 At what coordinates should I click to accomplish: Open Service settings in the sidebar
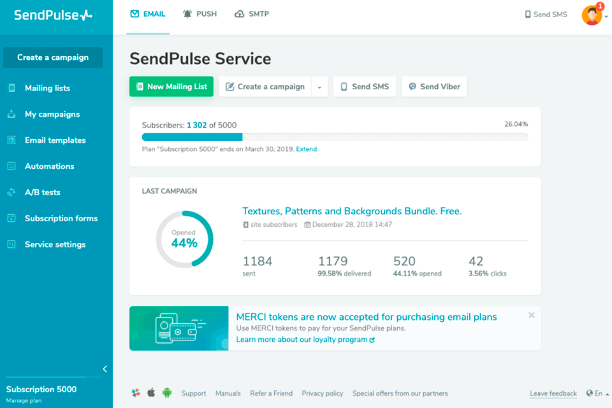click(x=56, y=244)
